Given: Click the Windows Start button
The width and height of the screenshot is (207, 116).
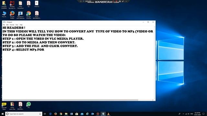Looking at the screenshot, I should point(3,114).
